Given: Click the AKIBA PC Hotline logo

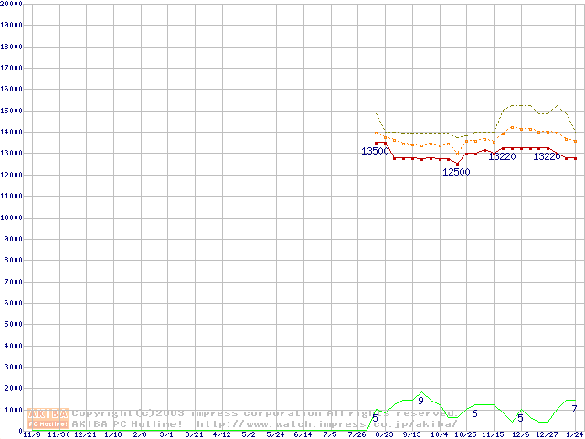Looking at the screenshot, I should pyautogui.click(x=48, y=419).
